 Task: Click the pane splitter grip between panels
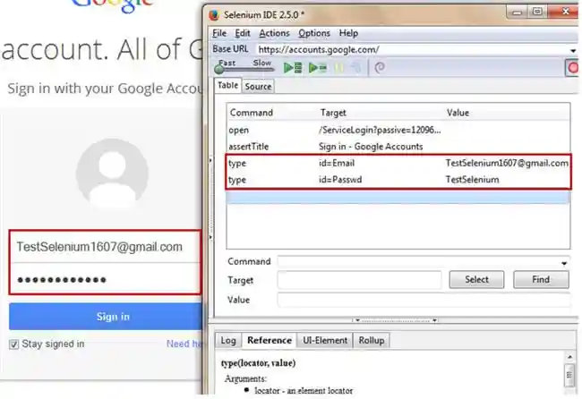[396, 320]
